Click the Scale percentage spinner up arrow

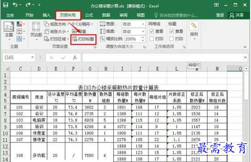(x=143, y=37)
